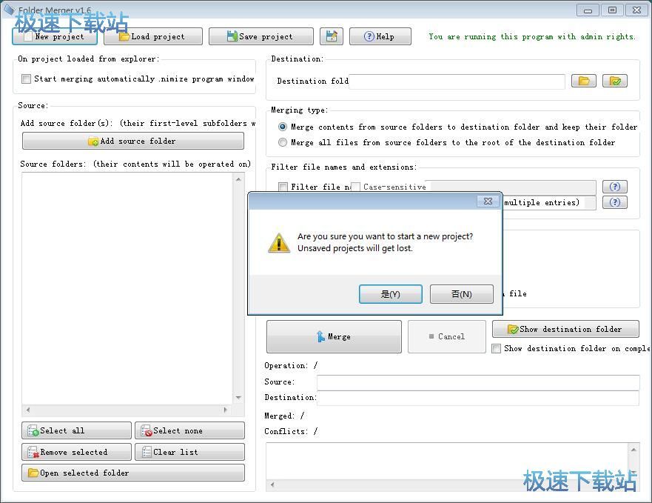Maximize the Folder Merger window
652x503 pixels.
pyautogui.click(x=613, y=10)
